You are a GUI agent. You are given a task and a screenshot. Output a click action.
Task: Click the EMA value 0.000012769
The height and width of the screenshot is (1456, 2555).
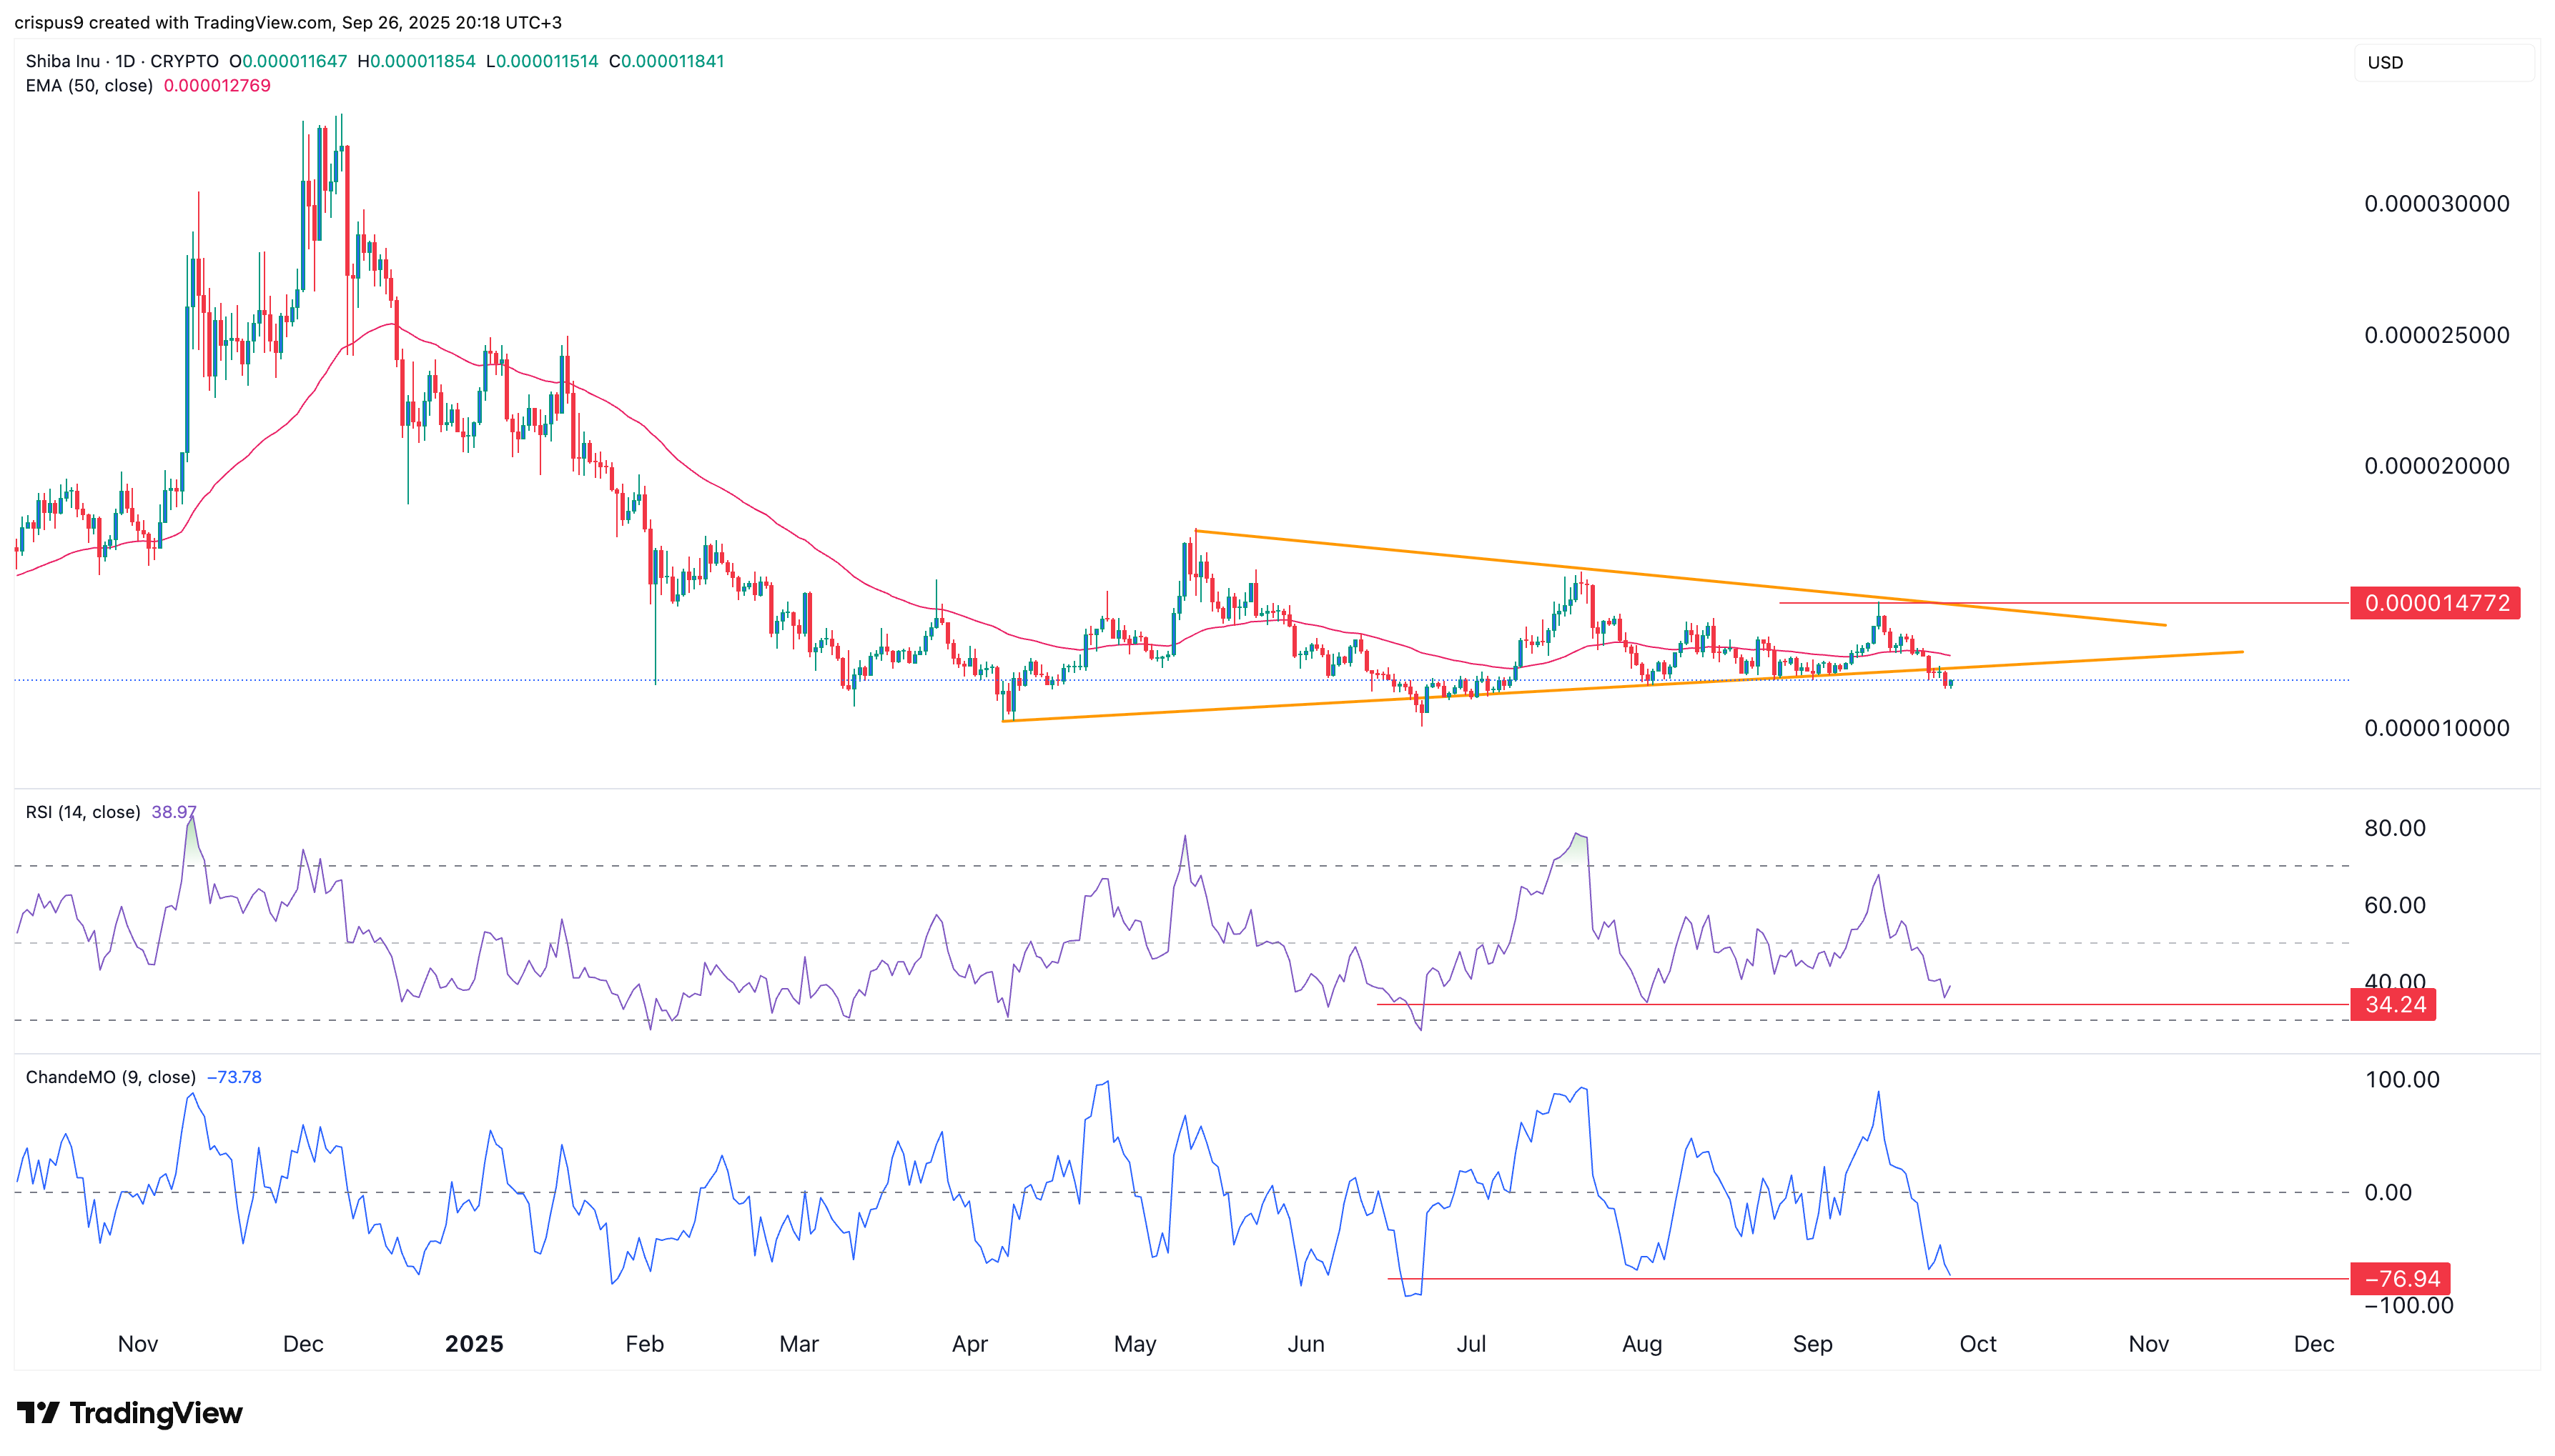(217, 86)
